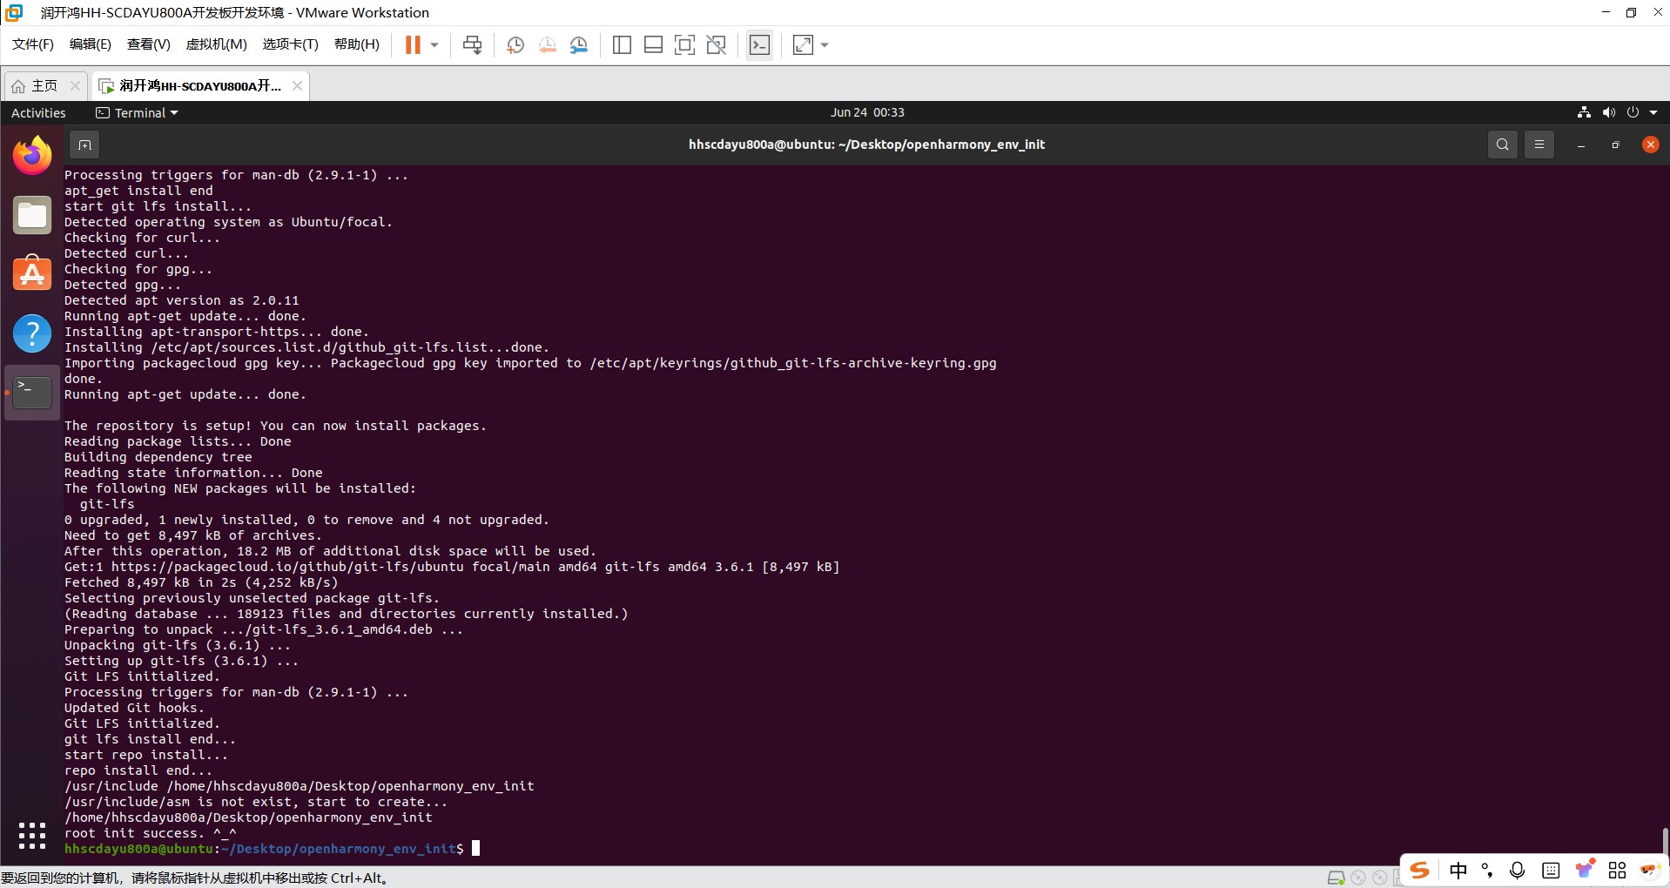Open the Ubuntu Activities overview
The width and height of the screenshot is (1670, 888).
click(x=38, y=113)
